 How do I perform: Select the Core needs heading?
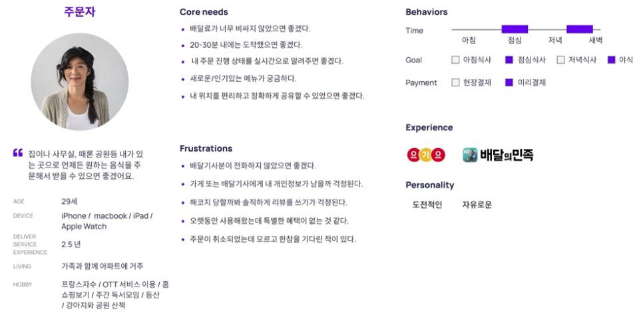204,12
